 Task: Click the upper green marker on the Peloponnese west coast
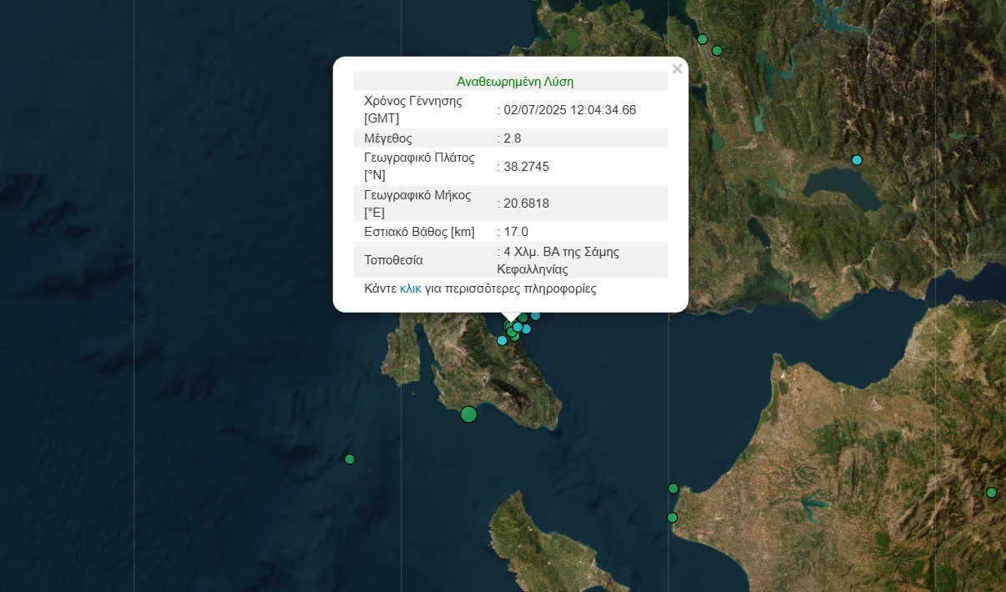[673, 489]
